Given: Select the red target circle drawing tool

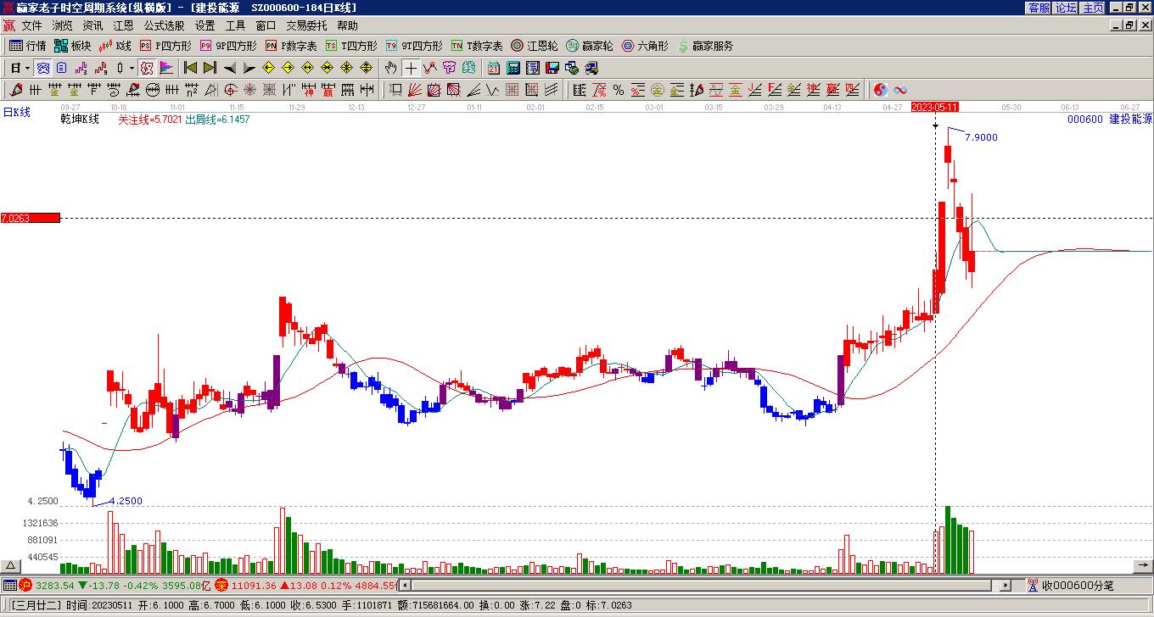Looking at the screenshot, I should [231, 90].
